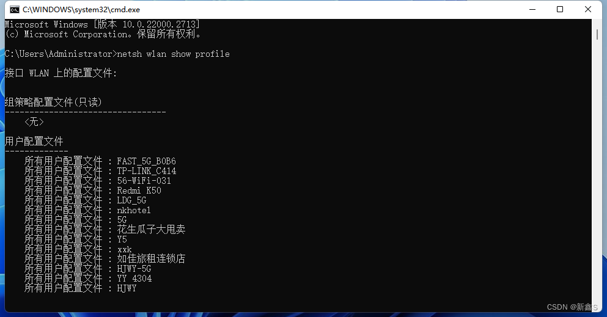Click the xxk profile entry

click(124, 249)
